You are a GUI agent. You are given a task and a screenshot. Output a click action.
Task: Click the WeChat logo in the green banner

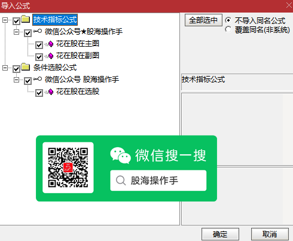(x=120, y=155)
